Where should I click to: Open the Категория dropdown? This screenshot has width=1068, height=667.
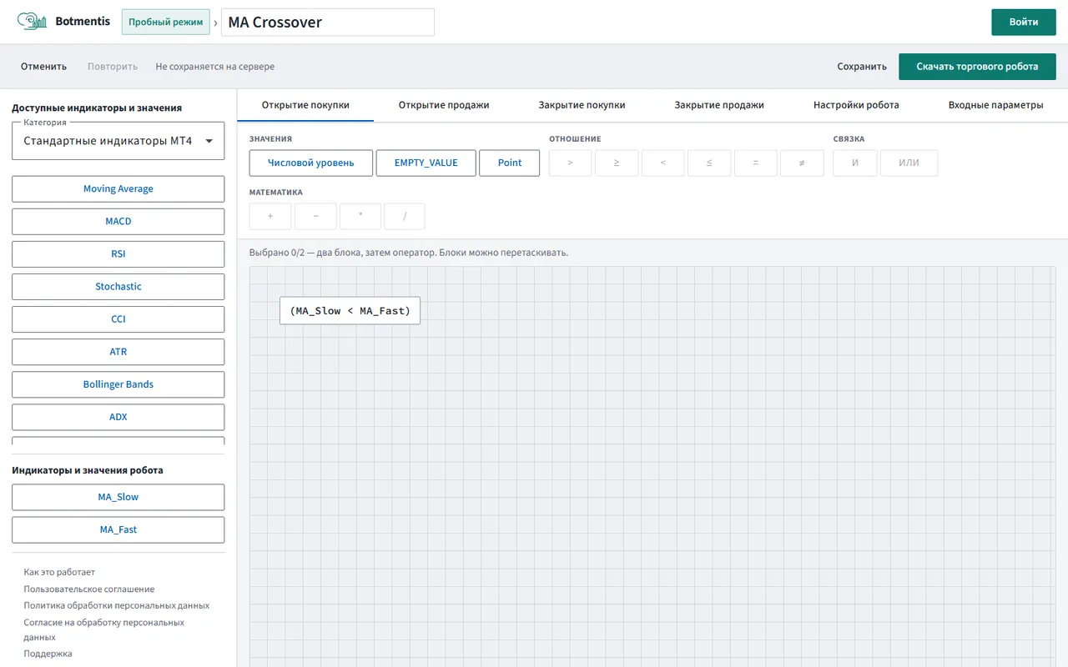[118, 141]
